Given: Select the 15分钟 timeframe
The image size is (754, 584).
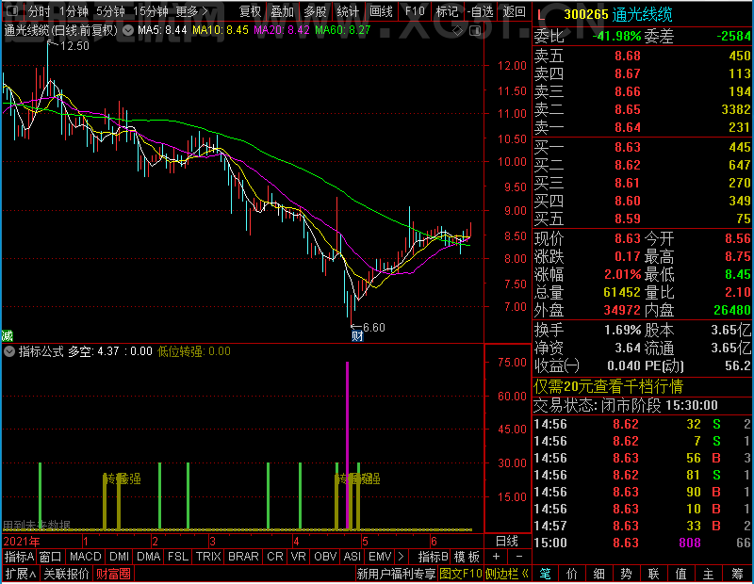Looking at the screenshot, I should click(x=151, y=10).
